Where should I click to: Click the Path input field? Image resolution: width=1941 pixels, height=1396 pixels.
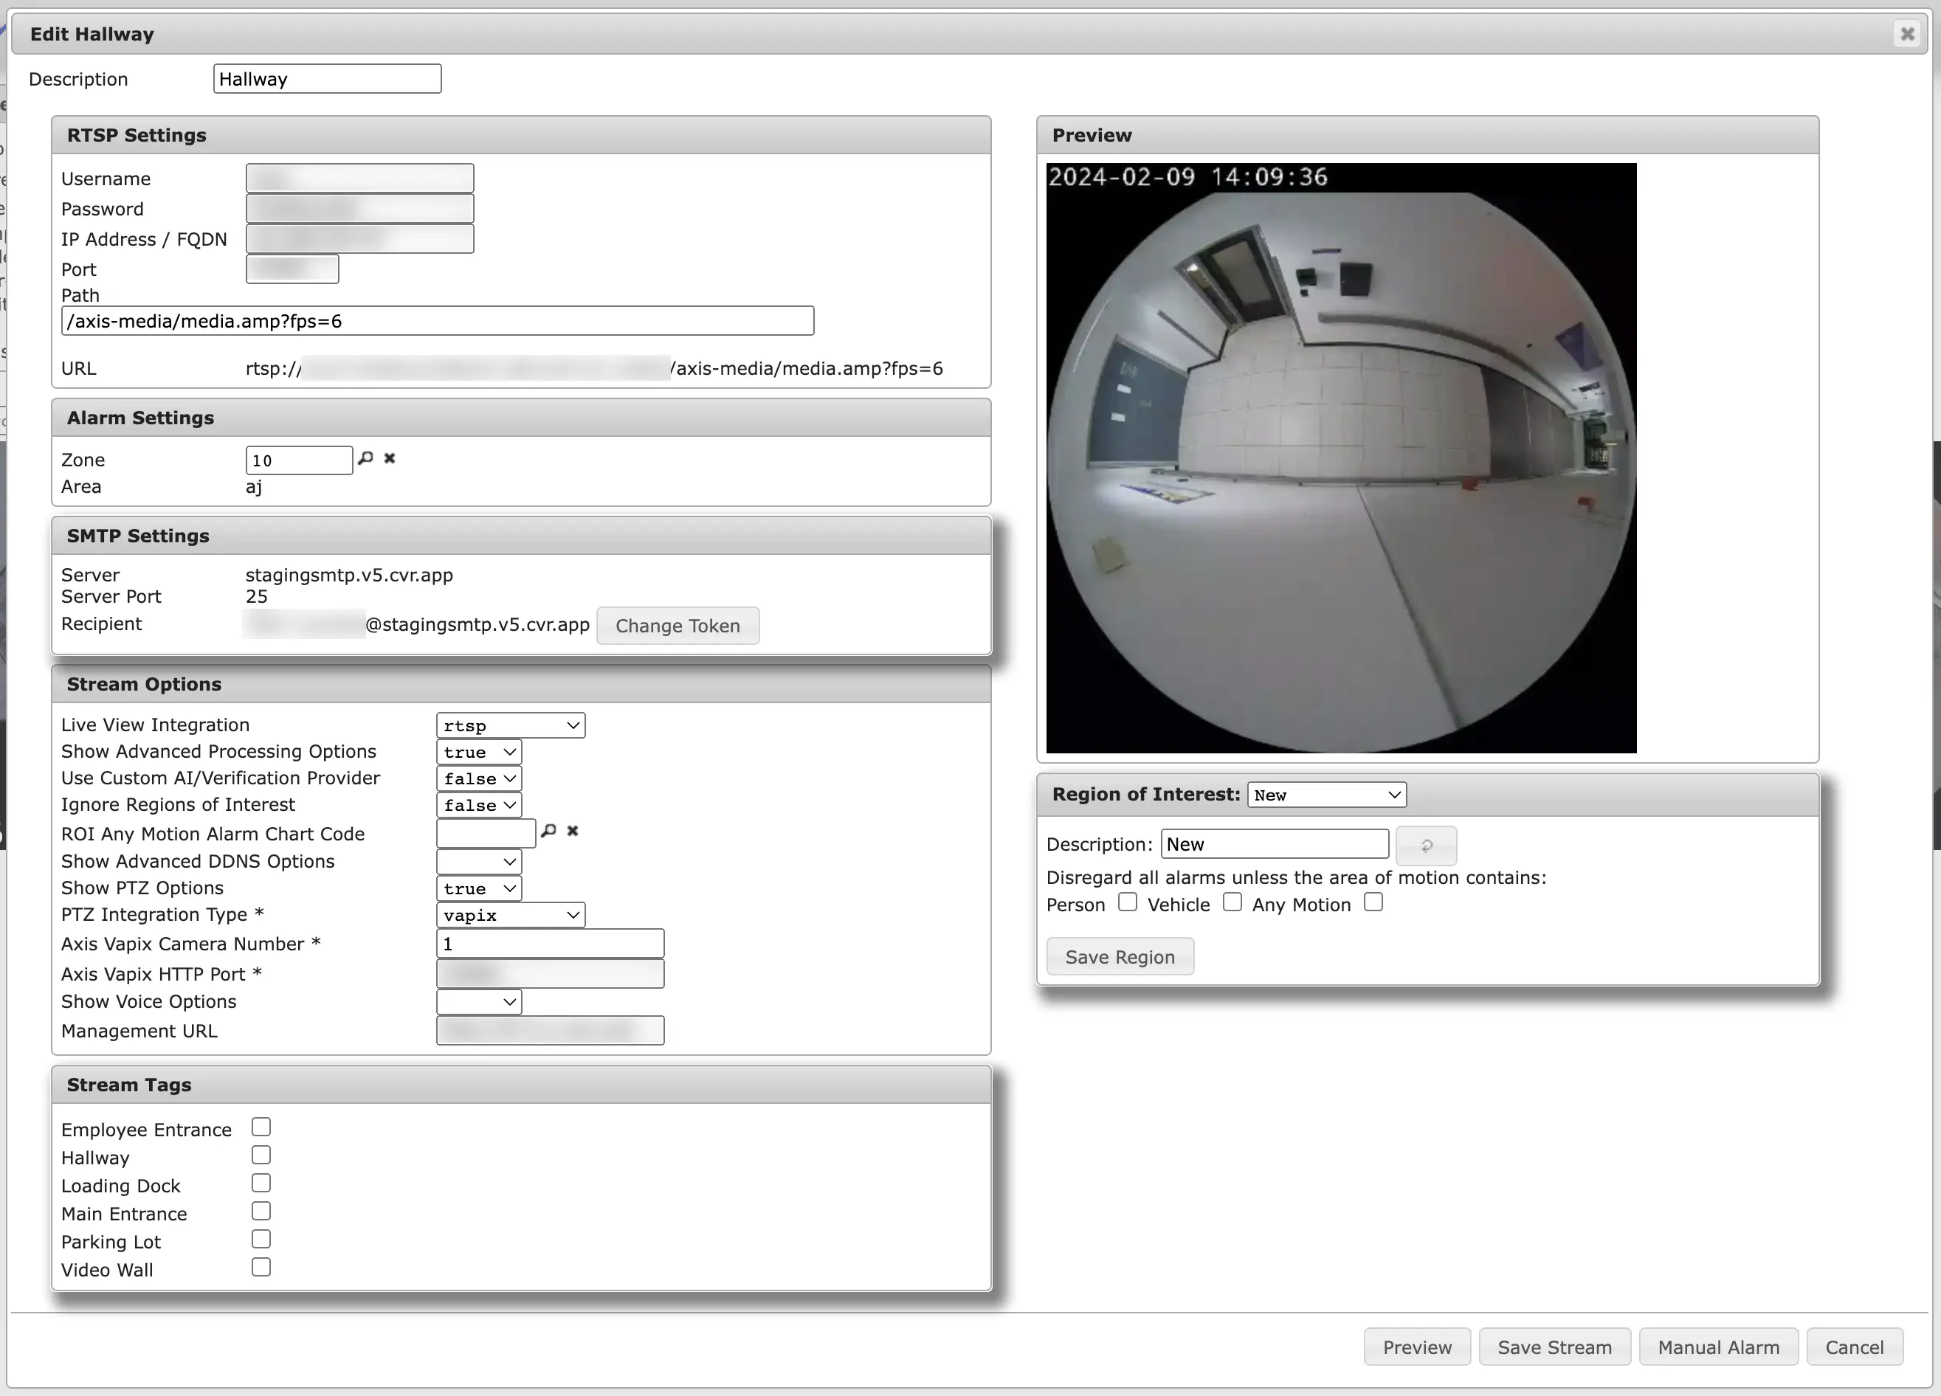[x=438, y=321]
